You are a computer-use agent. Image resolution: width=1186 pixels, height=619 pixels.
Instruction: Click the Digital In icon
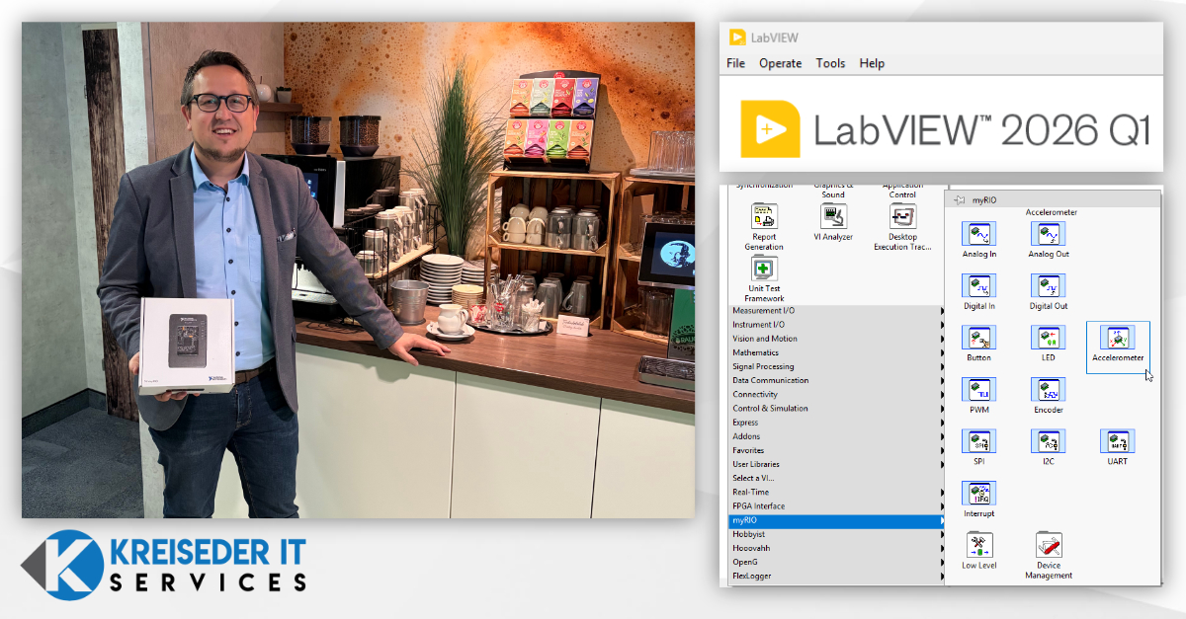tap(978, 286)
